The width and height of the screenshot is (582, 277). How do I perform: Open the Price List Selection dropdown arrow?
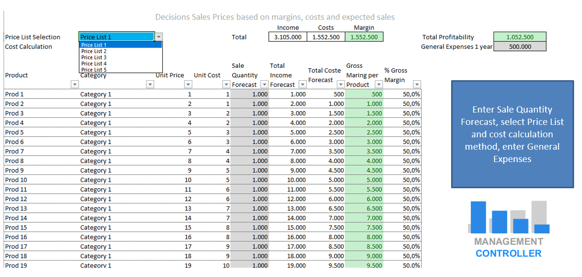159,37
